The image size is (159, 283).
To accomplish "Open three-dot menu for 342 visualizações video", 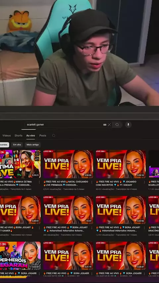I will 92,228.
